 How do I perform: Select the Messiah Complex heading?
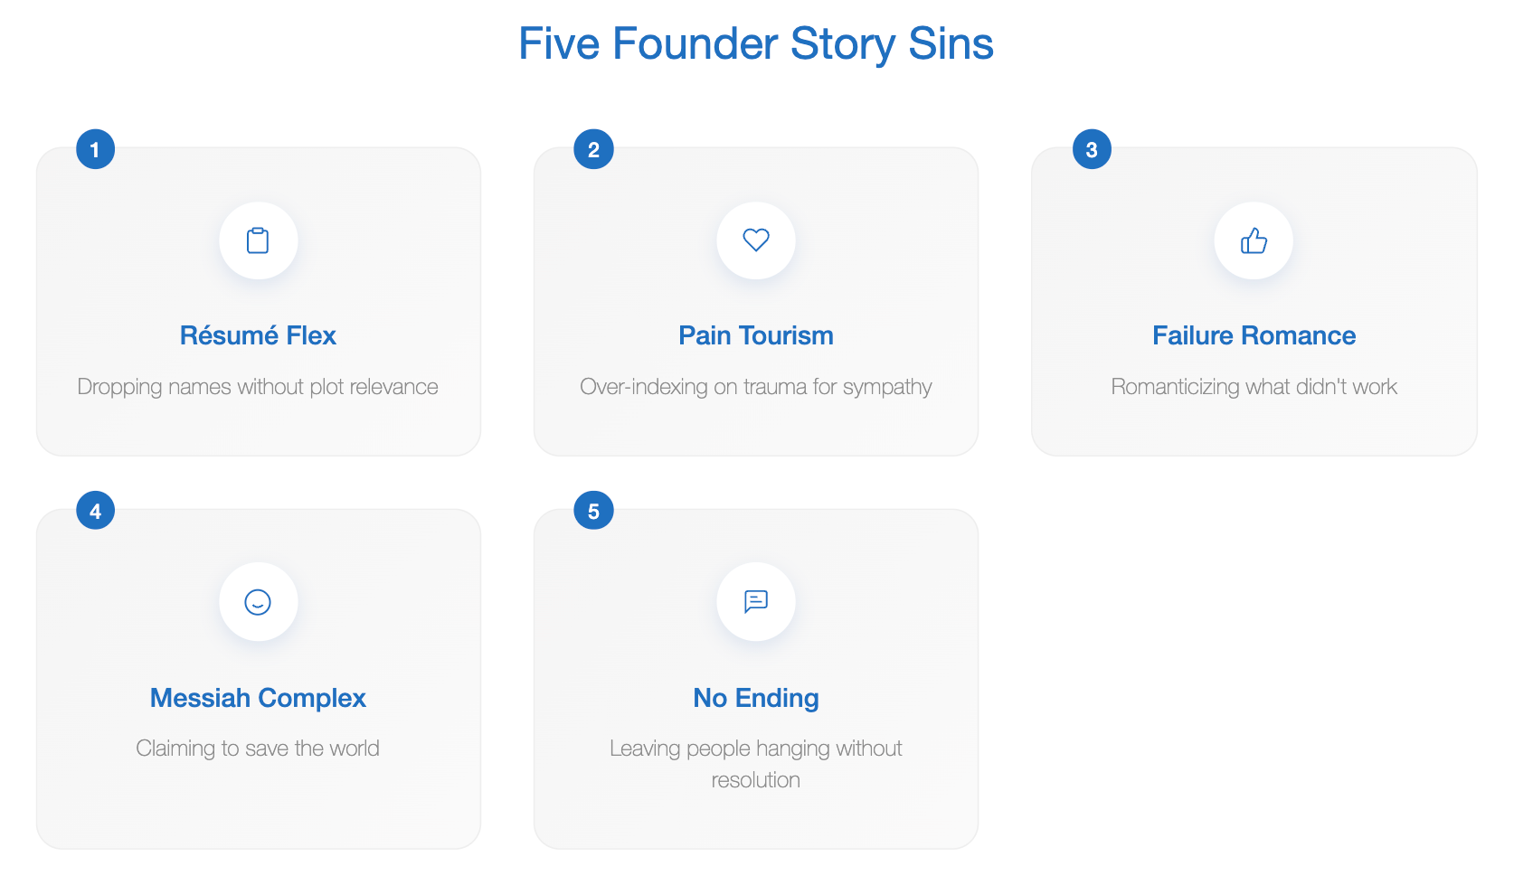click(x=258, y=698)
